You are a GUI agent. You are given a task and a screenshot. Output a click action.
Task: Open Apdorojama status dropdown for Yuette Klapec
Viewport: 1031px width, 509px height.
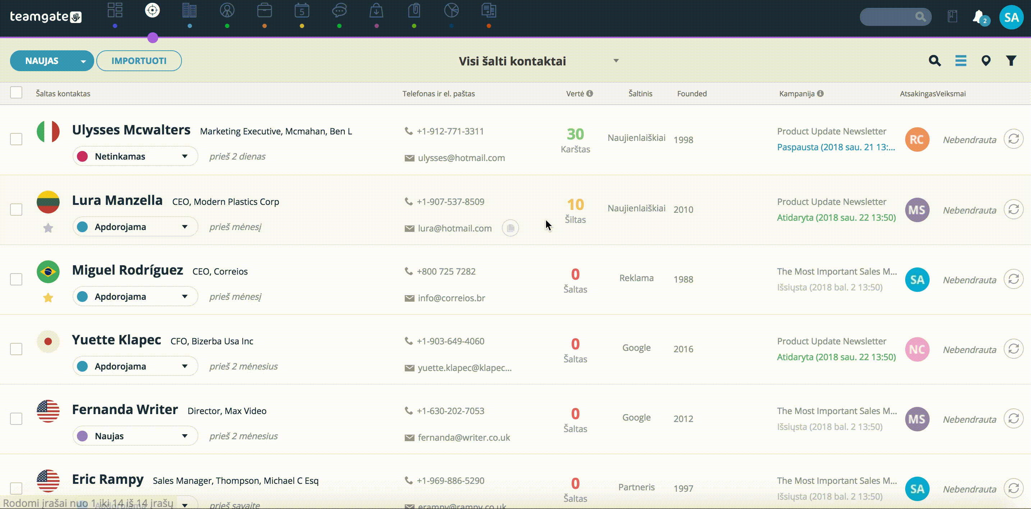135,366
